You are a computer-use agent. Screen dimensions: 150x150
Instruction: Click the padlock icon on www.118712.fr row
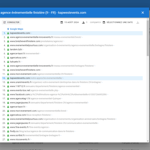point(8,86)
